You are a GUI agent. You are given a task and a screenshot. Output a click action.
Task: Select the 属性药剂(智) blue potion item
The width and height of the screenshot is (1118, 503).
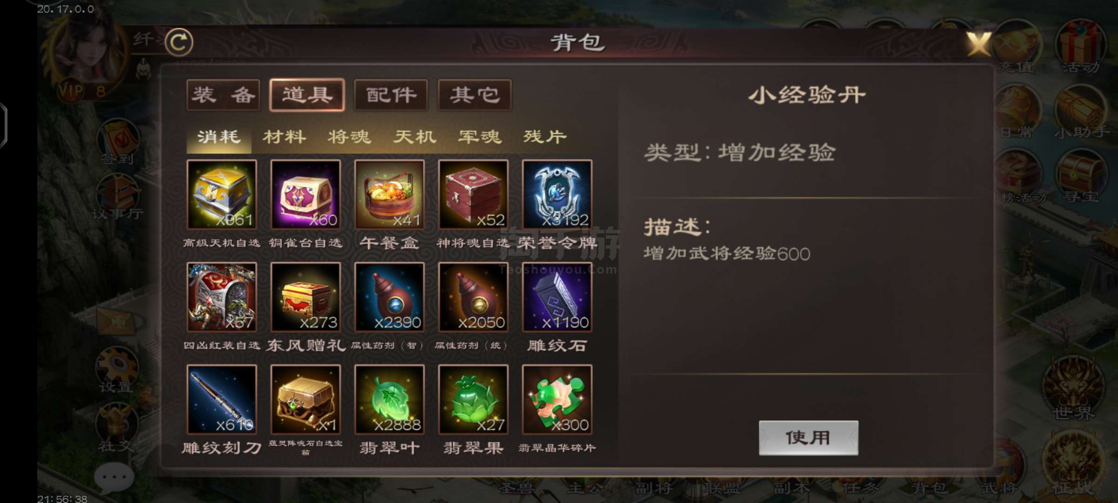[x=389, y=297]
